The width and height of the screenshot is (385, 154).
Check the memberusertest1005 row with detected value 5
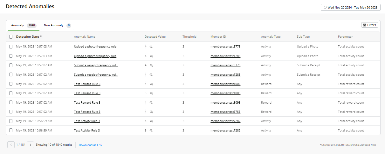11,93
